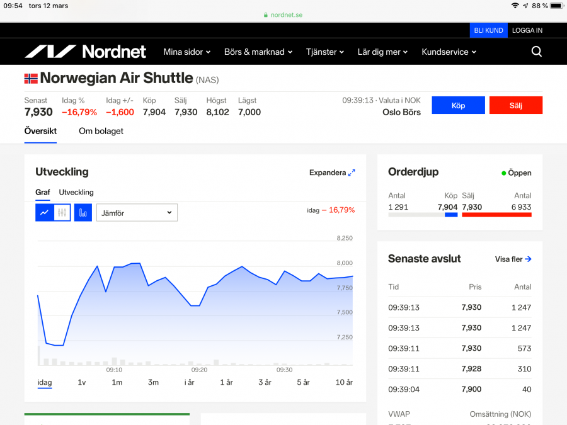Click the Norwegian flag icon
Viewport: 567px width, 425px height.
(x=31, y=79)
